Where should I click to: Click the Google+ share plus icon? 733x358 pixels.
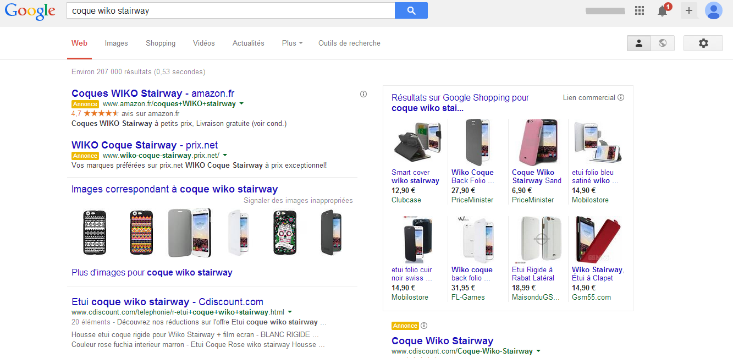pos(689,10)
